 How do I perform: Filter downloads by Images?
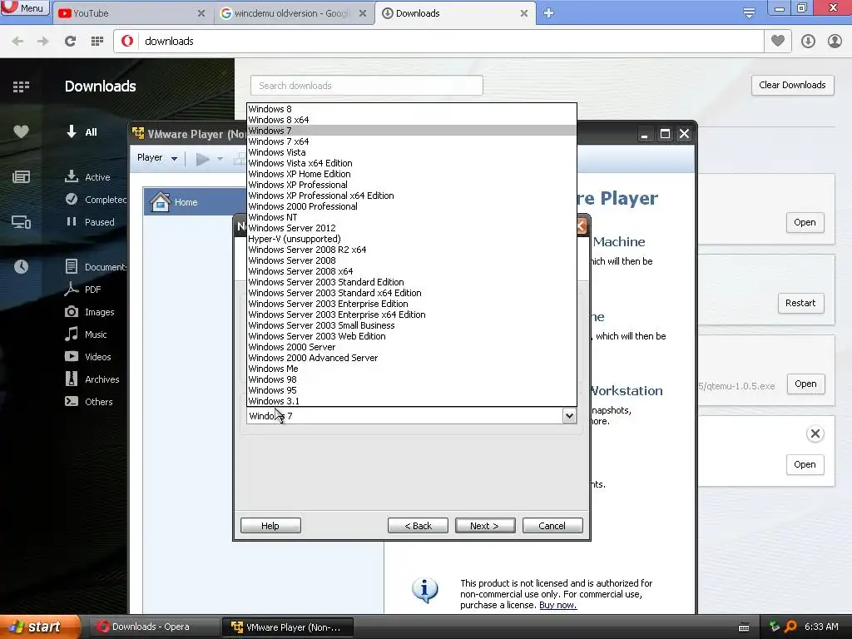click(90, 312)
